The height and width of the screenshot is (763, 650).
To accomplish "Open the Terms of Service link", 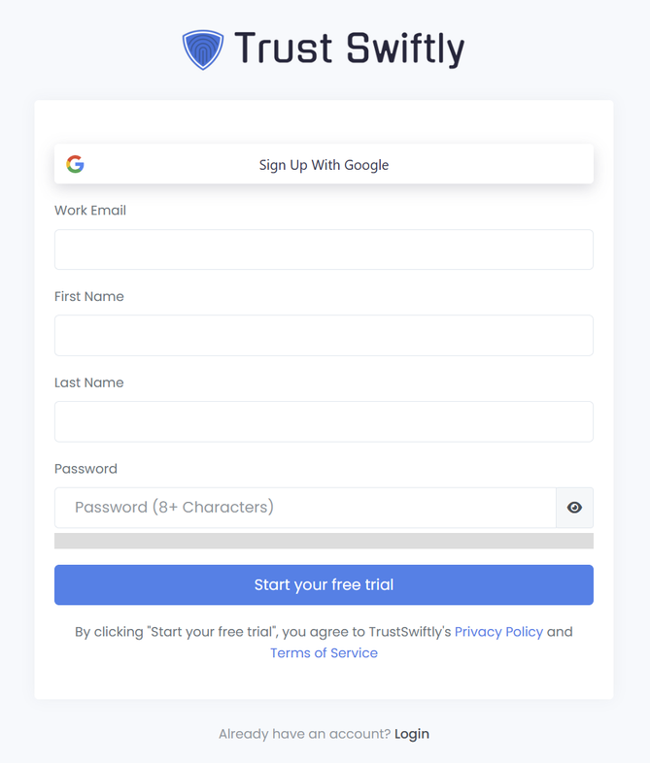I will coord(324,653).
